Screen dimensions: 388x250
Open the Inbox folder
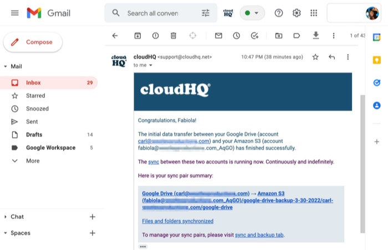[x=49, y=83]
